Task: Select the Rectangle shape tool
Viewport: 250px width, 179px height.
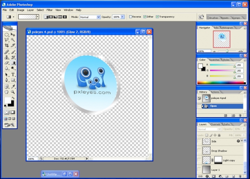Action: point(13,80)
